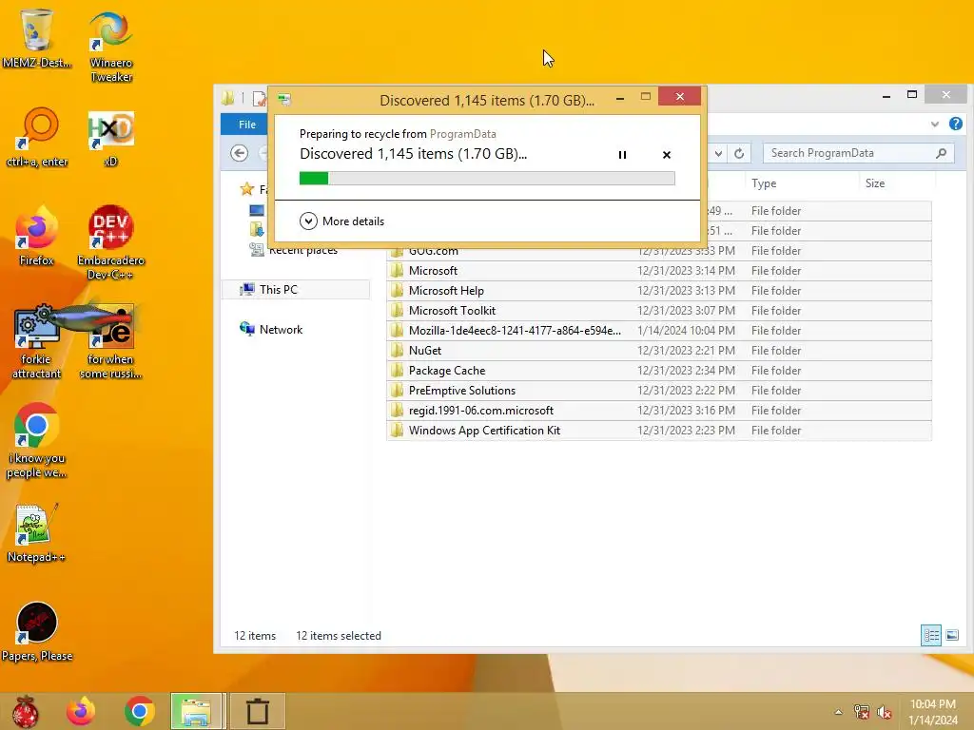Image resolution: width=974 pixels, height=730 pixels.
Task: Select the Notepad++ desktop shortcut
Action: click(36, 532)
